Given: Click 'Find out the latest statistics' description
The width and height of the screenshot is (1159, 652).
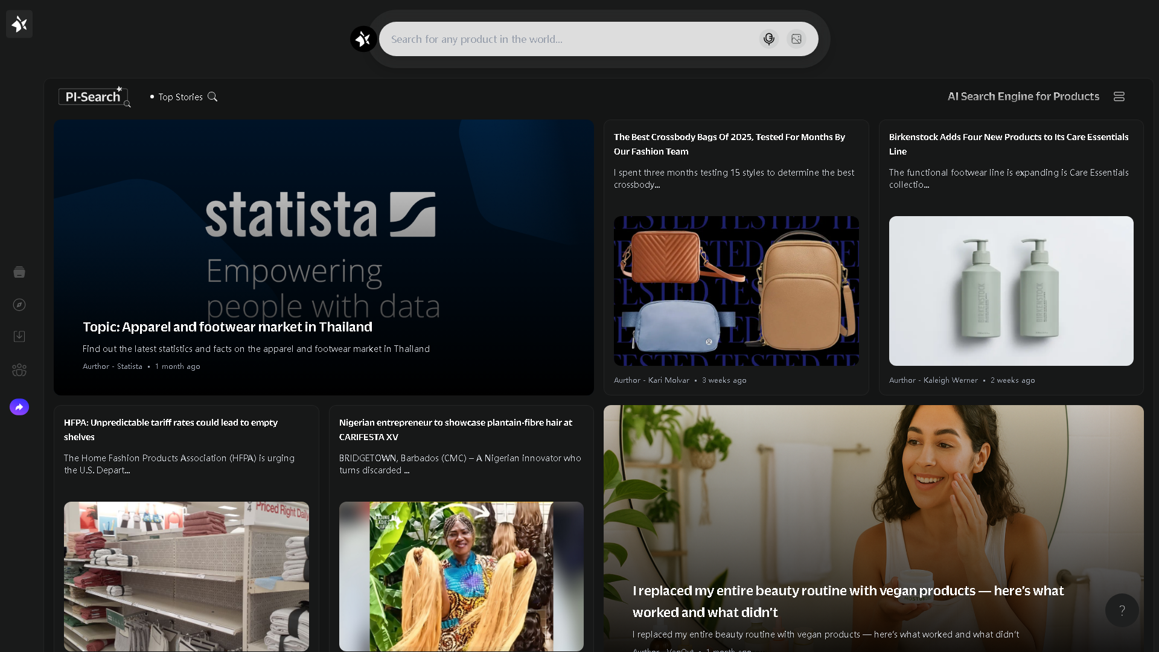Looking at the screenshot, I should pyautogui.click(x=256, y=349).
